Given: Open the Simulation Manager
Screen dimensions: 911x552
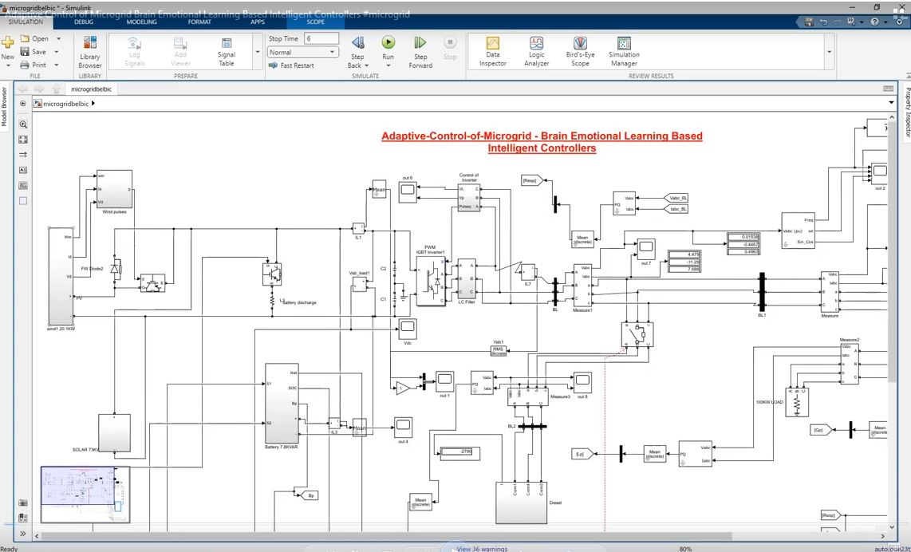Looking at the screenshot, I should [x=624, y=51].
